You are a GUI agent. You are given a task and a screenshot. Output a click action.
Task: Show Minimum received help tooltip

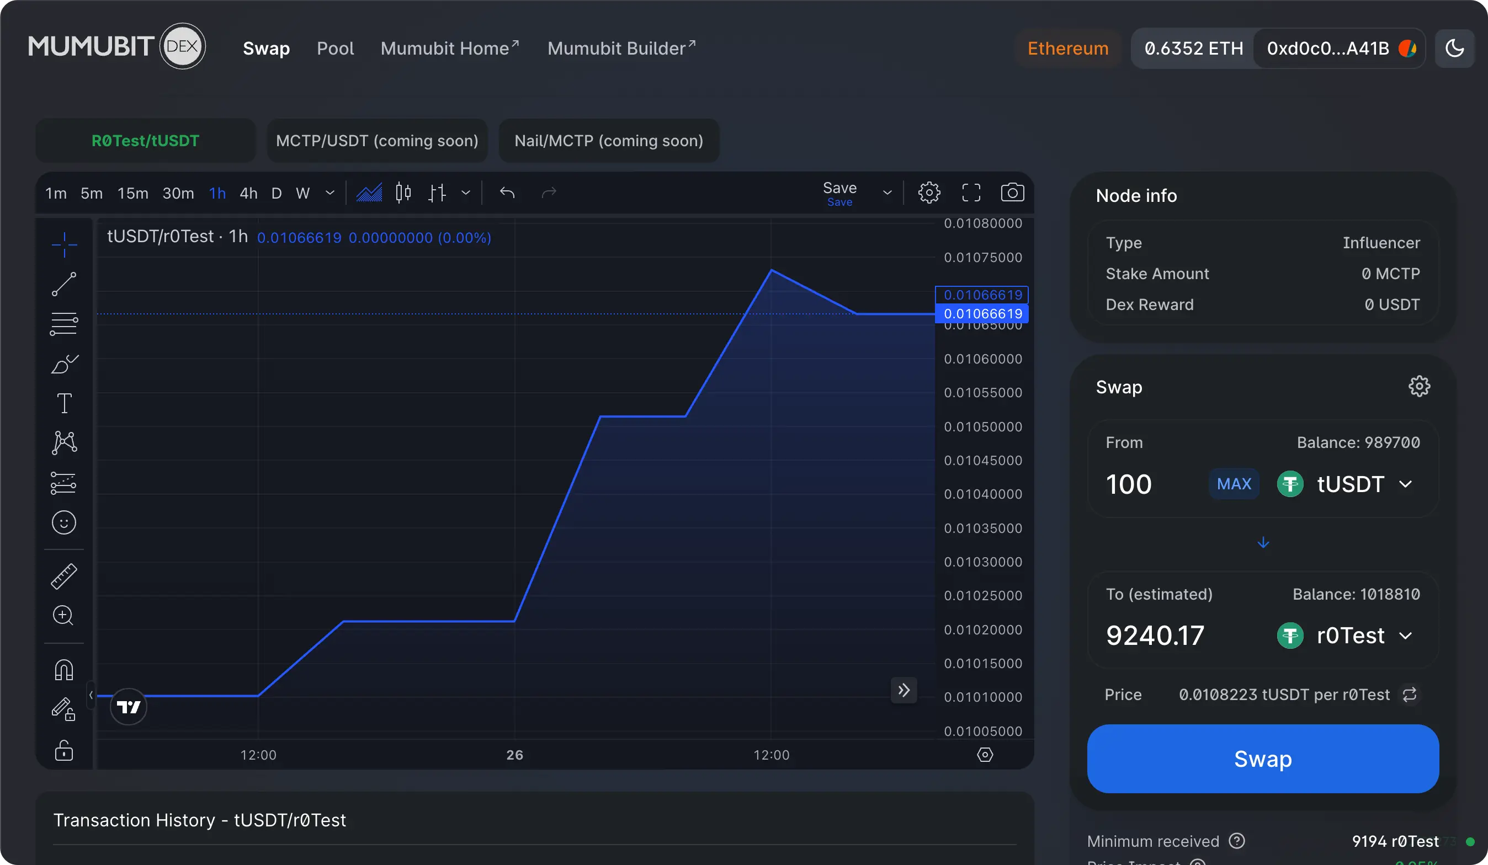(1237, 841)
